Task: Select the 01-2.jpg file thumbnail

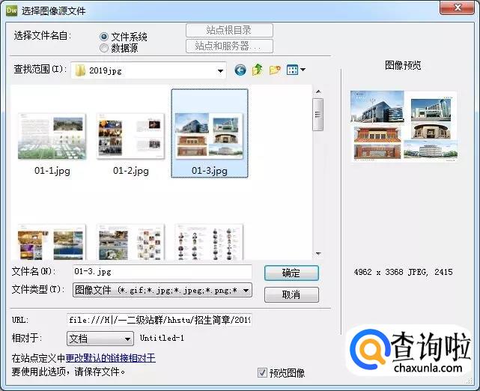Action: (x=131, y=137)
